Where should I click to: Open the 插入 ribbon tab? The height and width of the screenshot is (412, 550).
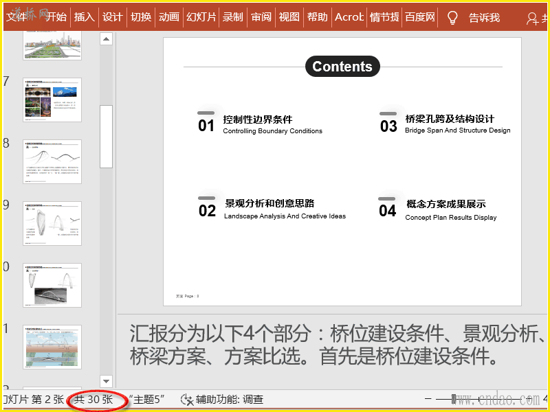point(85,16)
